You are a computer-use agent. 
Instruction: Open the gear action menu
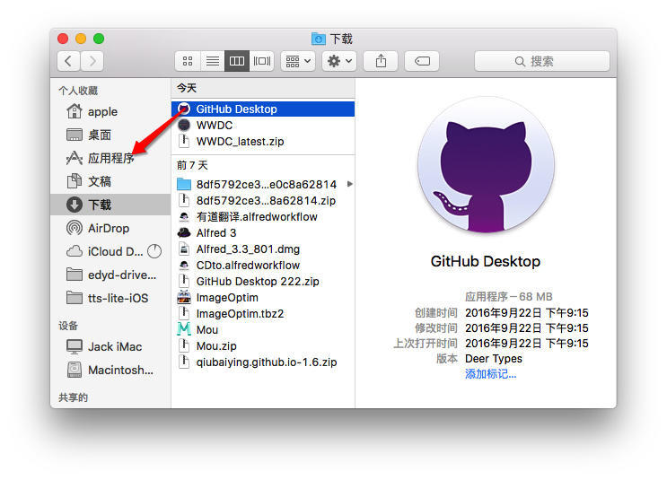coord(339,61)
